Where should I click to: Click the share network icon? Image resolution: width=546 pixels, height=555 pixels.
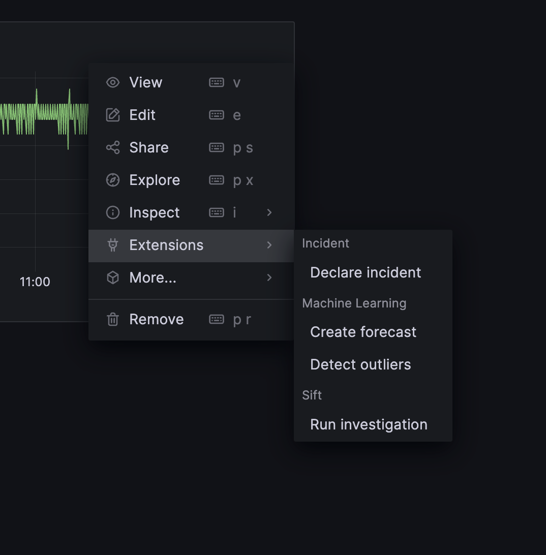tap(112, 147)
